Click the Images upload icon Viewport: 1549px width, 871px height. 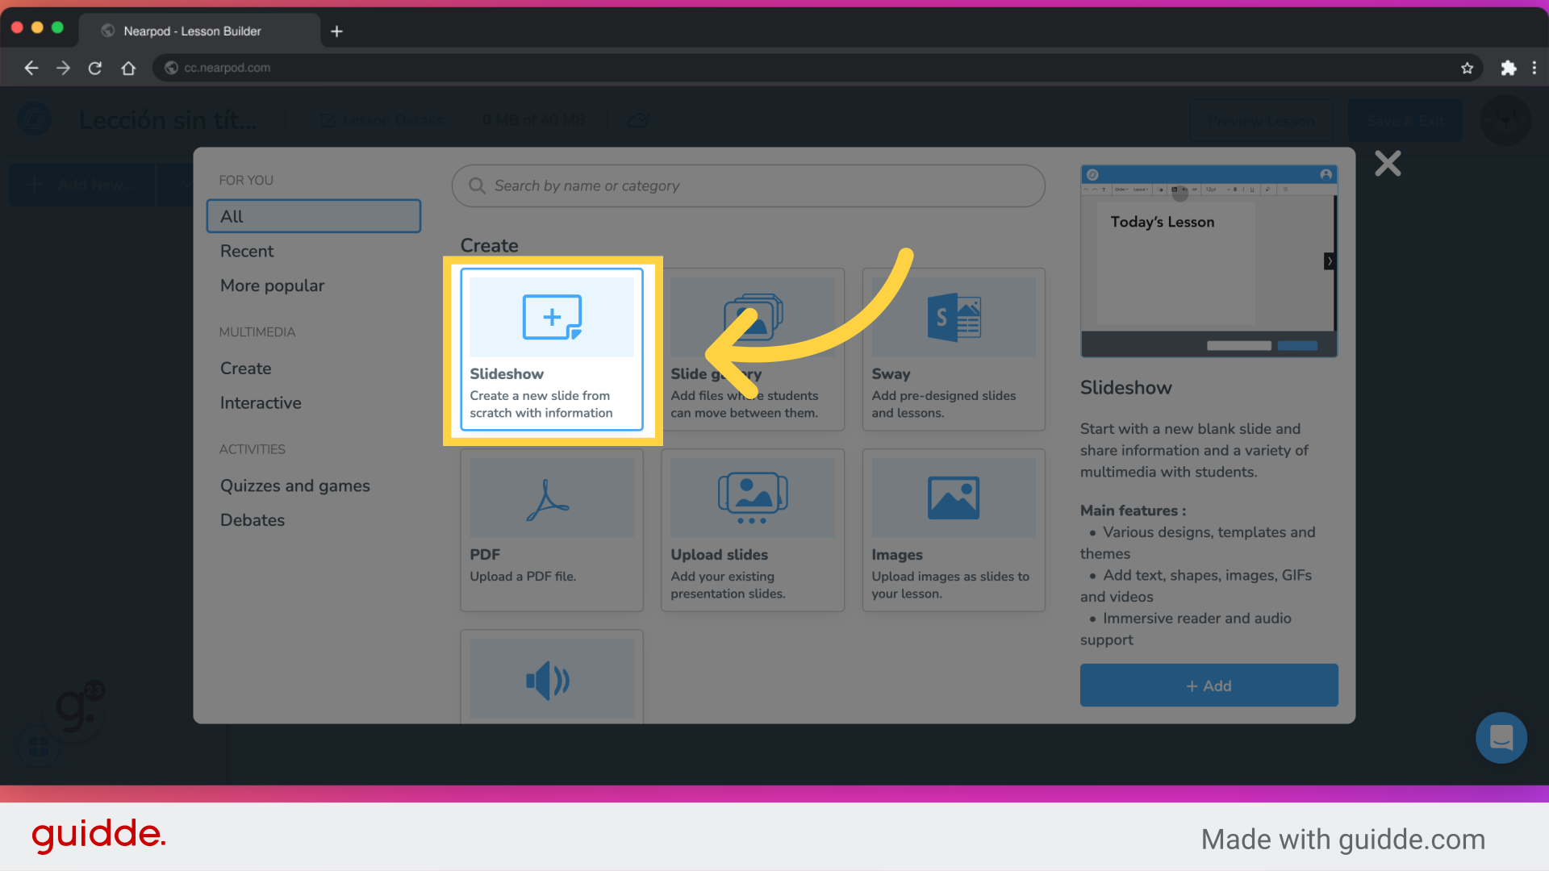pyautogui.click(x=953, y=497)
